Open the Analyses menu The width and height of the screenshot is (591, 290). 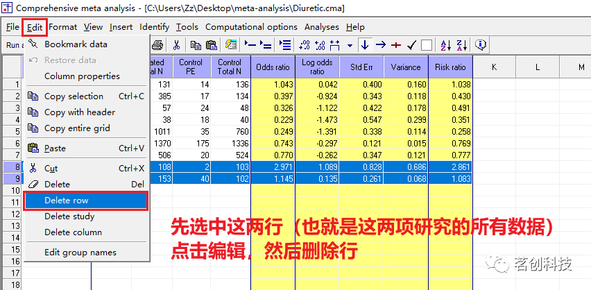coord(321,27)
